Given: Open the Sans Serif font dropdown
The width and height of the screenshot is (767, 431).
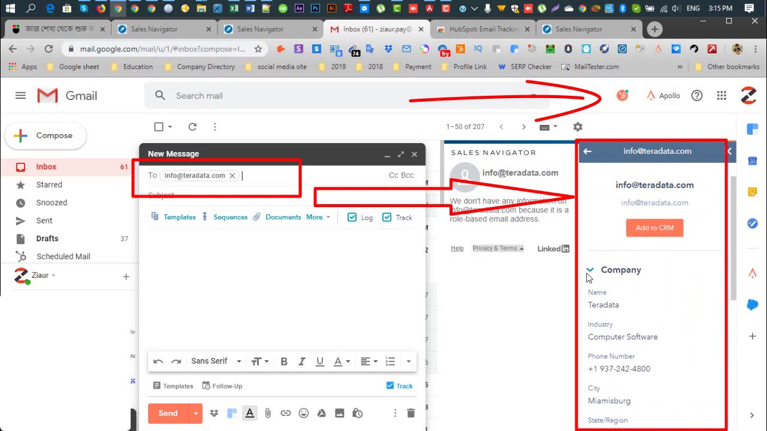Looking at the screenshot, I should [216, 361].
